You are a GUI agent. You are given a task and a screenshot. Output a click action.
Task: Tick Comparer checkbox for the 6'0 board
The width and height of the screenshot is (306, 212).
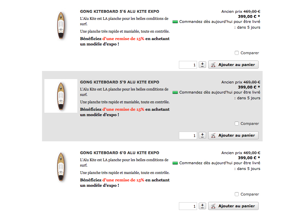tap(237, 194)
